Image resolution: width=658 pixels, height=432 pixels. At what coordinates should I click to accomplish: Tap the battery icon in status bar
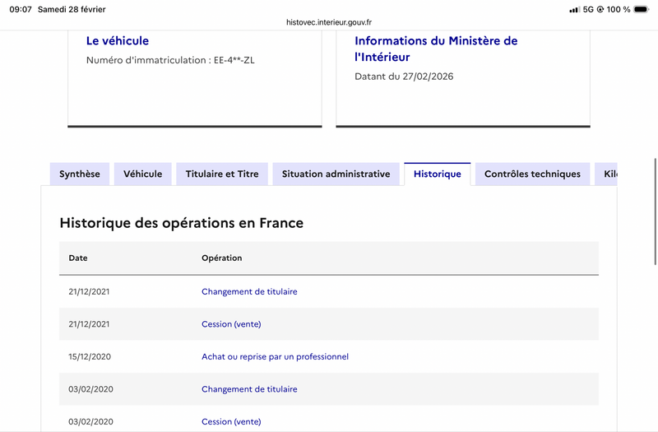click(642, 10)
